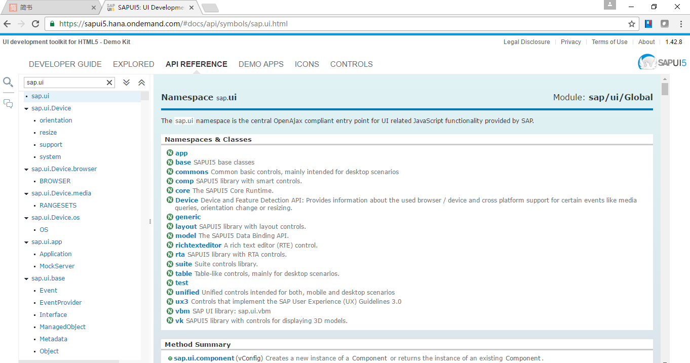Collapse the sap.ui.Device tree node
Image resolution: width=690 pixels, height=363 pixels.
point(26,108)
